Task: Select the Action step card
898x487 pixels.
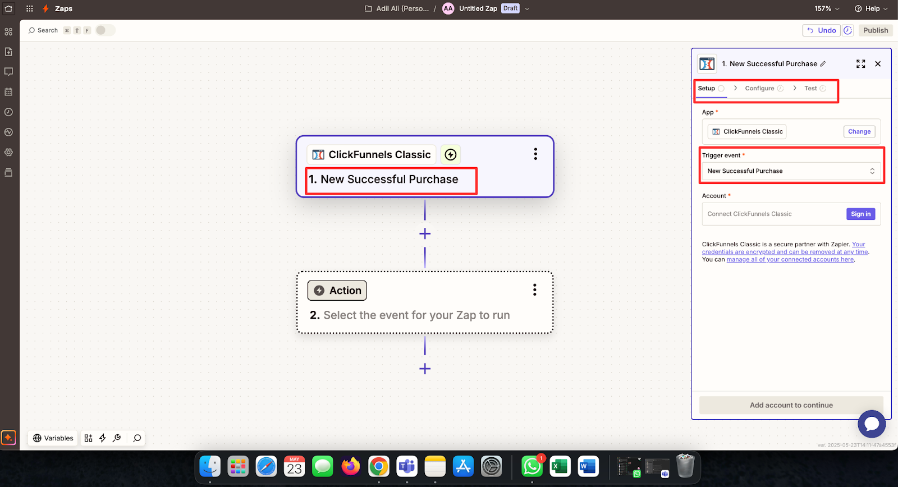Action: point(425,302)
